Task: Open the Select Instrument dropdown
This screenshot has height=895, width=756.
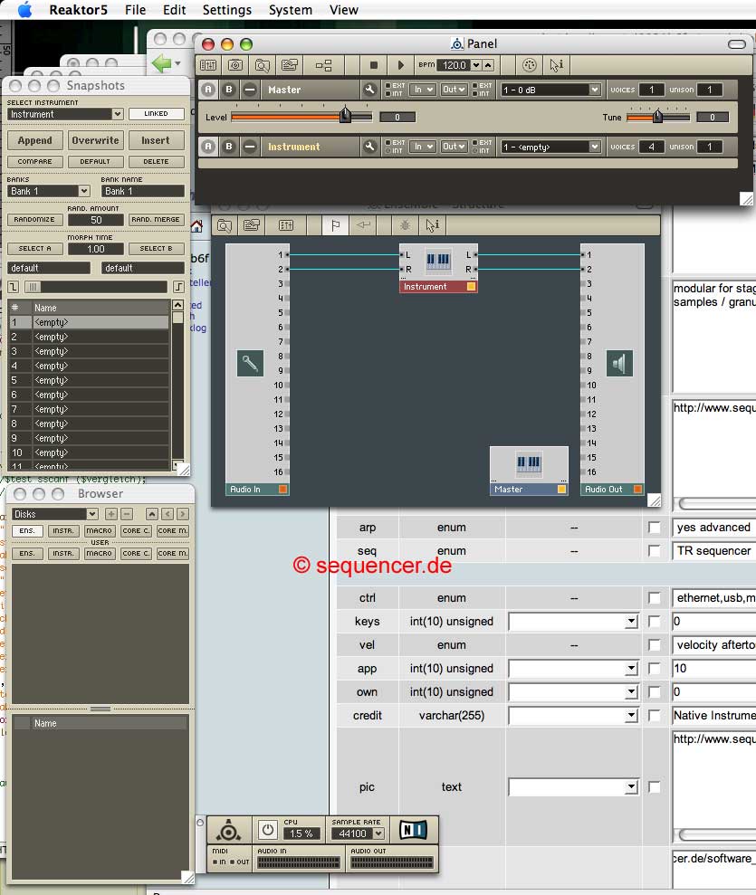Action: [x=65, y=114]
